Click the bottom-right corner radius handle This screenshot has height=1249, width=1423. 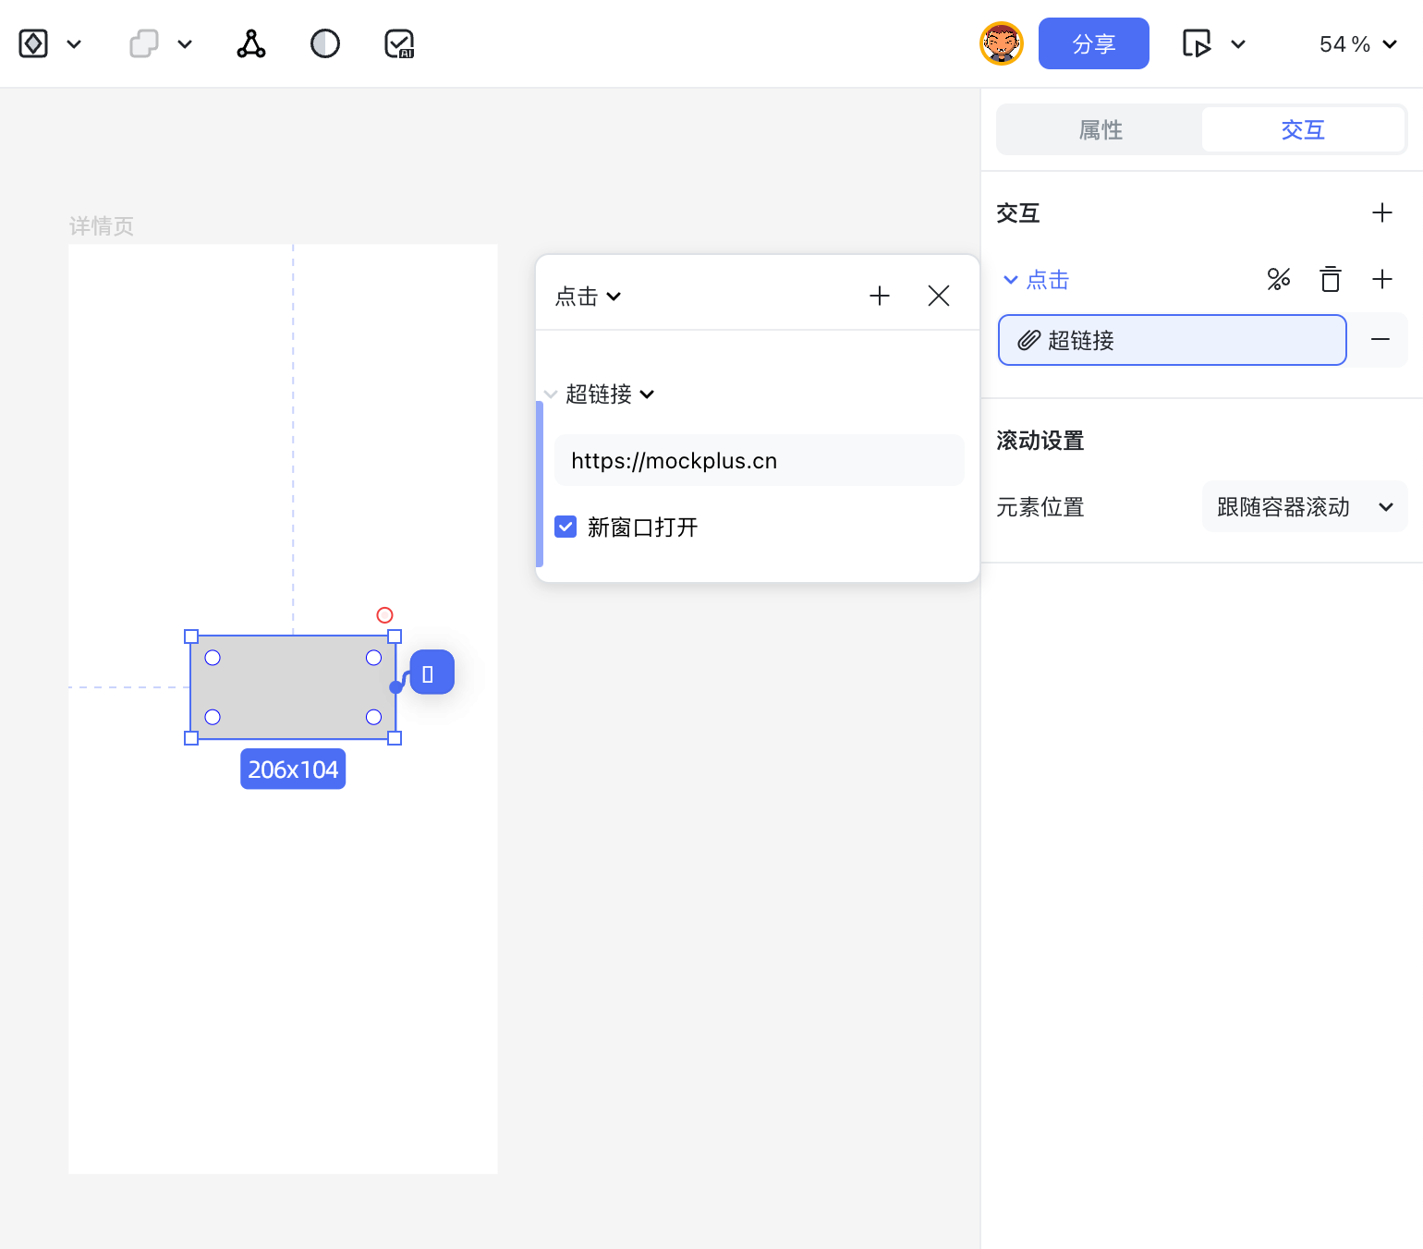(x=373, y=717)
